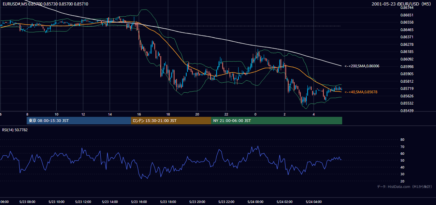
Task: Click RSI scale value 30
Action: tap(402, 174)
